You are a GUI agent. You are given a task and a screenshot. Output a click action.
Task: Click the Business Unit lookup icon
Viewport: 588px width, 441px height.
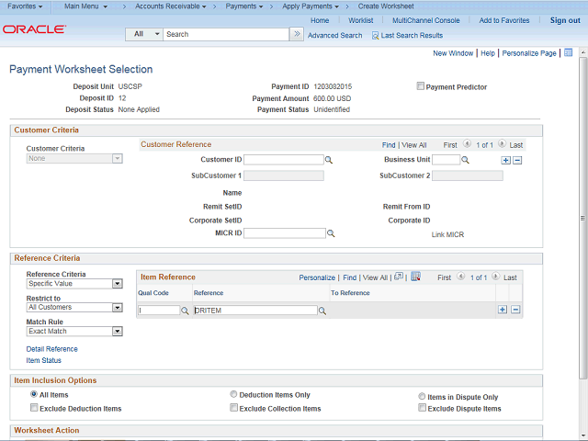point(465,160)
